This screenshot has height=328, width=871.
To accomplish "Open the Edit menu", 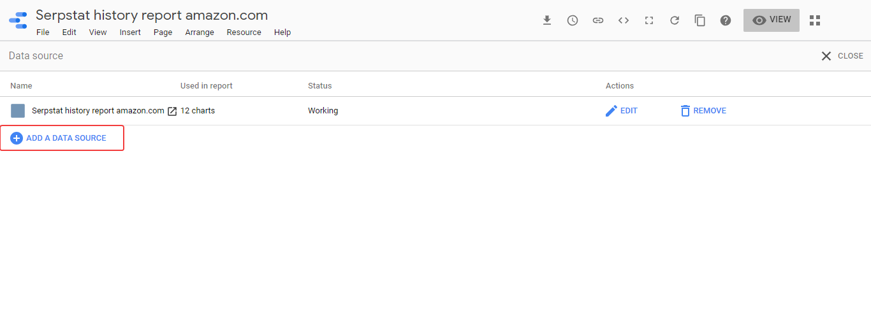I will pyautogui.click(x=69, y=32).
